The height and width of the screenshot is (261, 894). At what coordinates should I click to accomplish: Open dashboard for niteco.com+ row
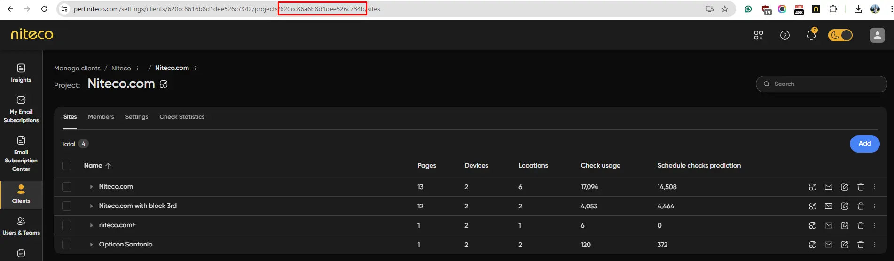point(812,225)
